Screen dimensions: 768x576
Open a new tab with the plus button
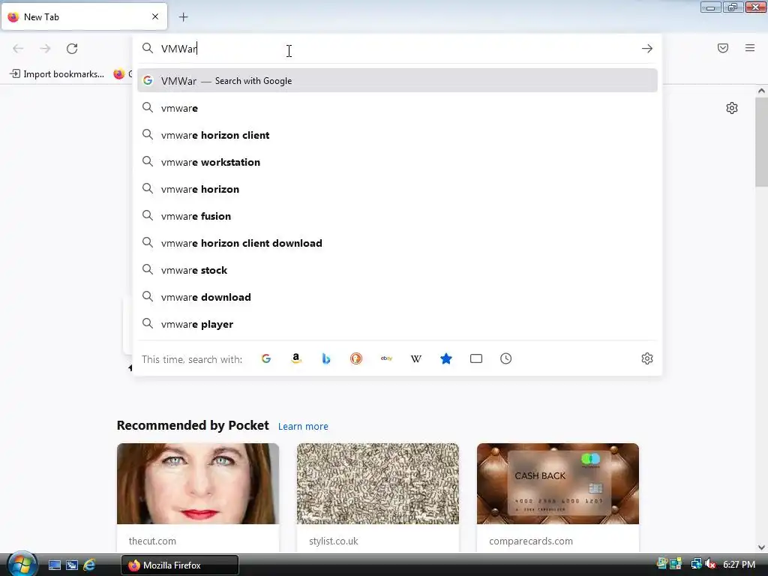183,17
